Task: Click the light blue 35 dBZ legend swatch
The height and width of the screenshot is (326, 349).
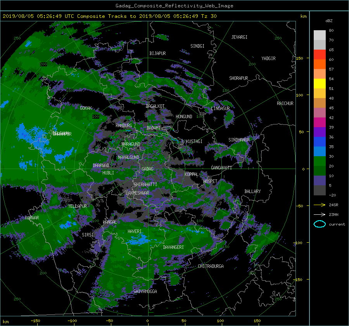Action: [x=320, y=152]
